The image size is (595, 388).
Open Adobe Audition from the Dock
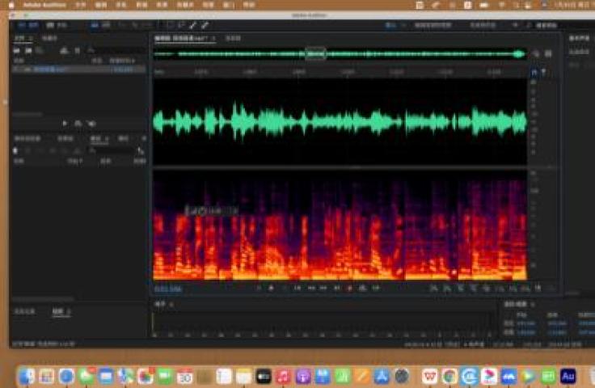pos(568,376)
